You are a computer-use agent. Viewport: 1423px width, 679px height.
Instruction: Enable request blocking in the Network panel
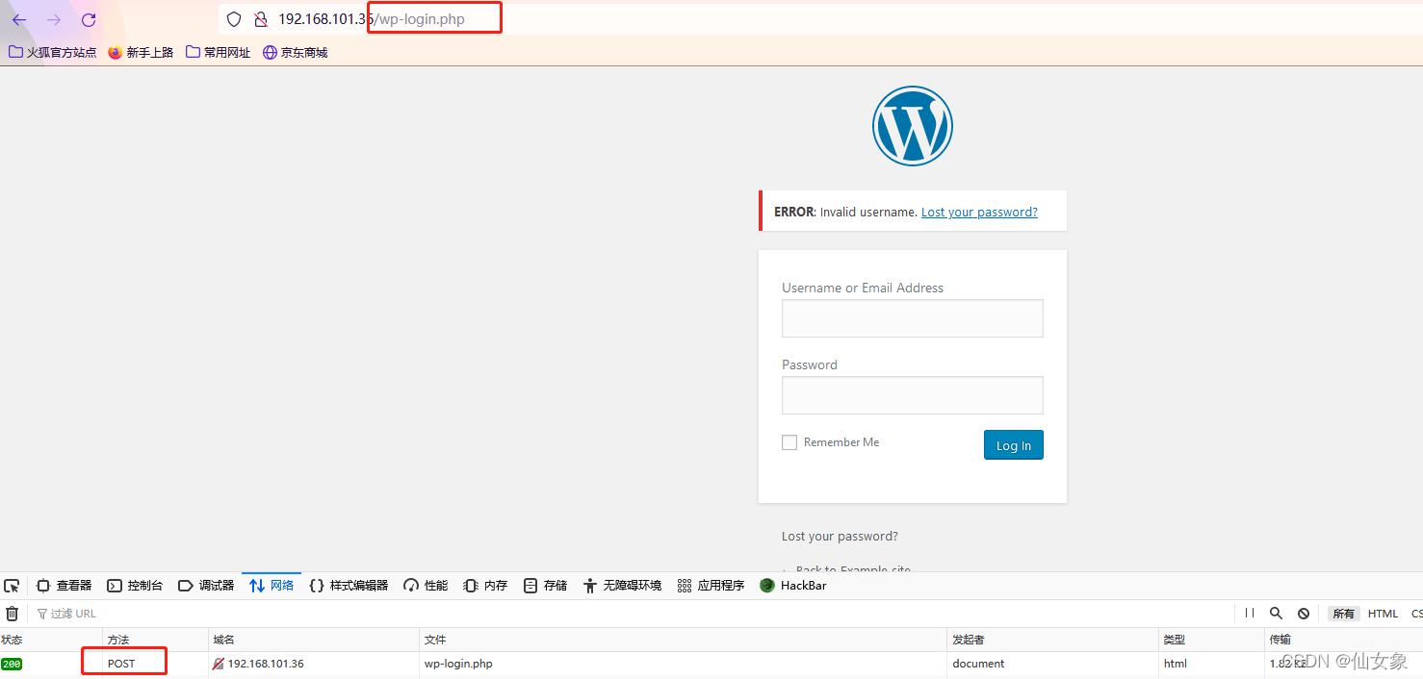(x=1304, y=613)
